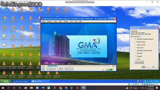The height and width of the screenshot is (90, 160).
Task: Pause the video in VLC
Action: pos(43,69)
